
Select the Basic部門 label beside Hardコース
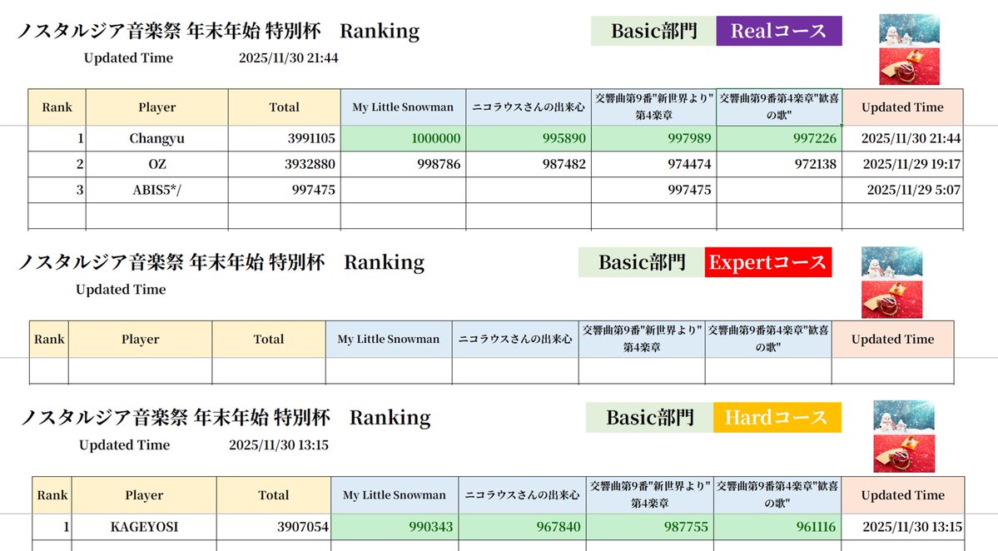tap(650, 417)
